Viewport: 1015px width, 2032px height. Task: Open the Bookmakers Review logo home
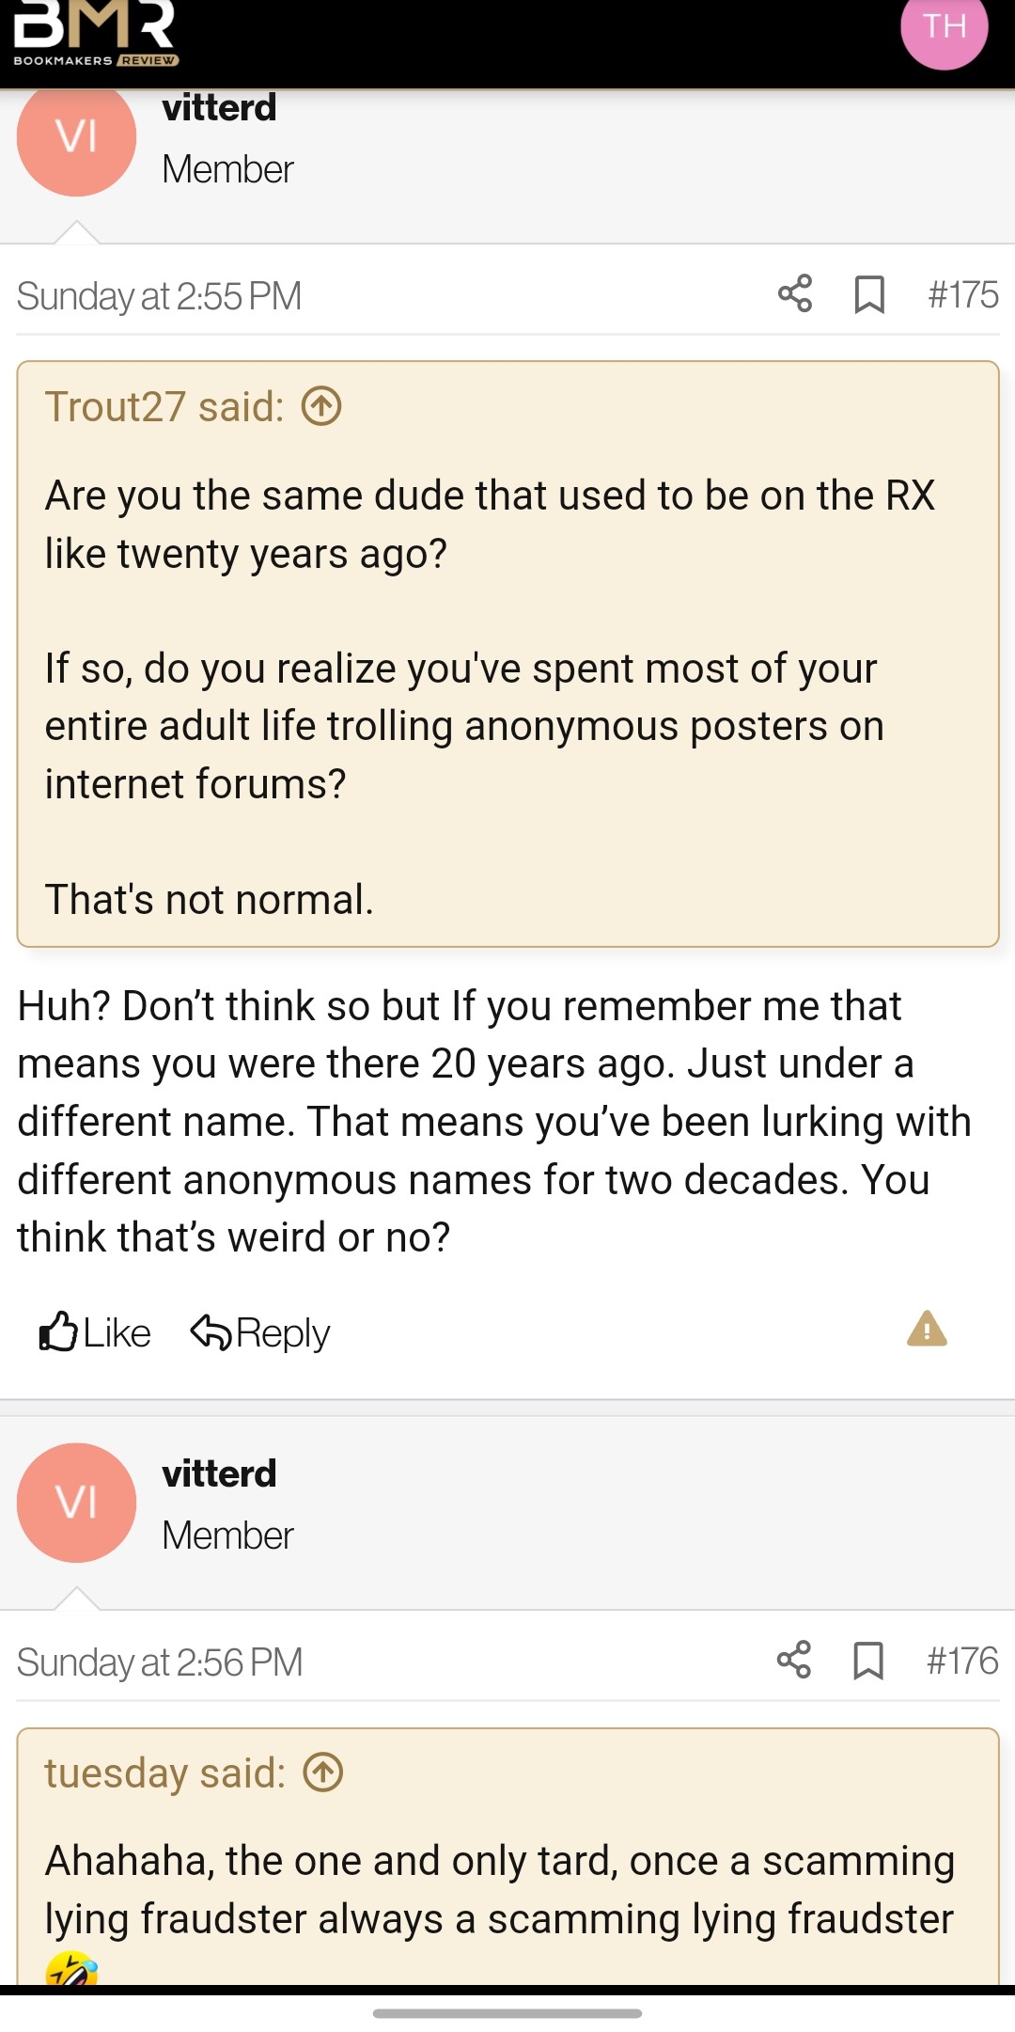(95, 35)
